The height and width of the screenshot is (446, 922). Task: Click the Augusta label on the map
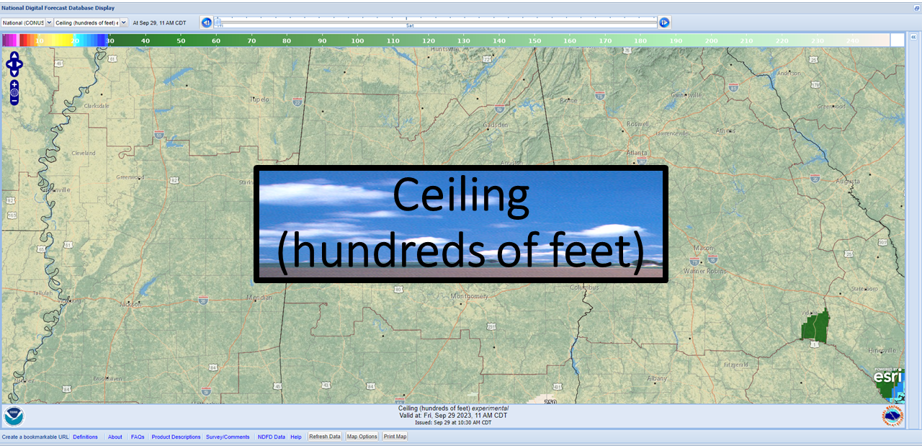point(848,182)
